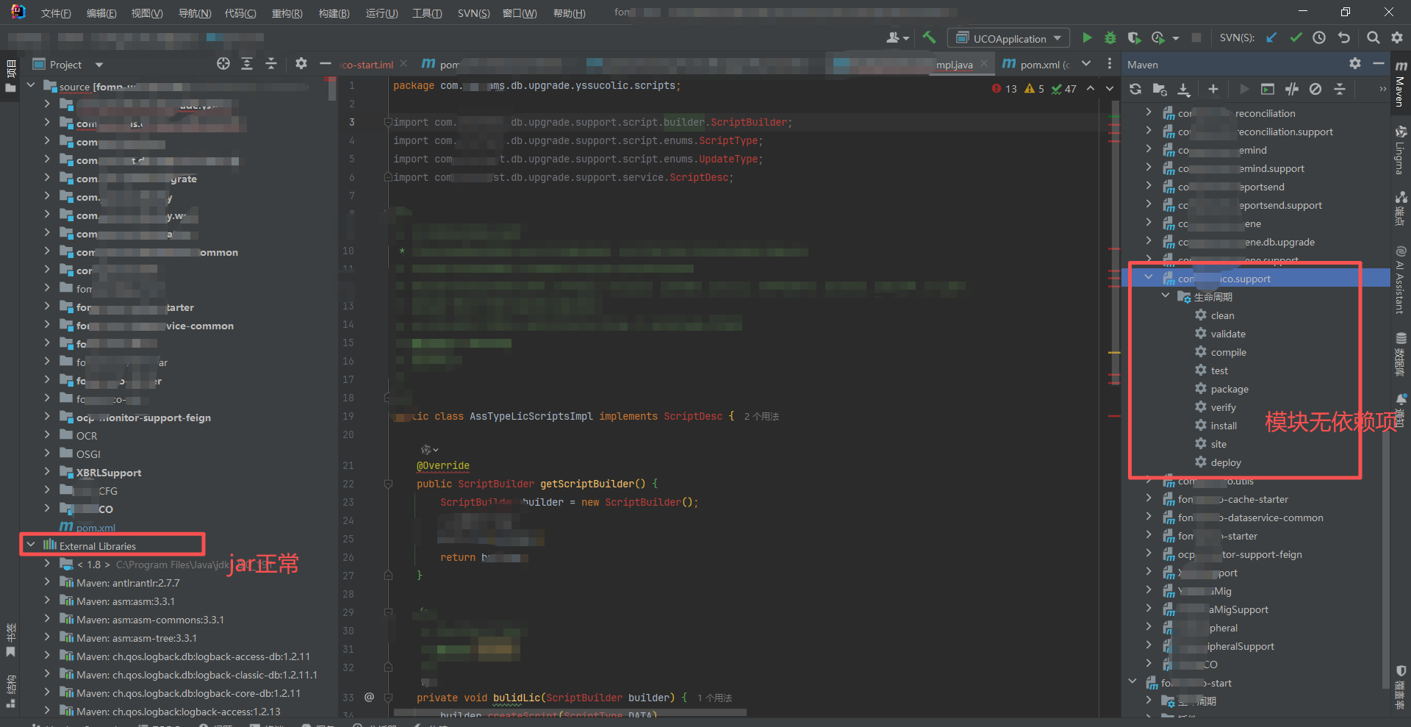Expand OCR folder in project tree
The width and height of the screenshot is (1411, 727).
pyautogui.click(x=47, y=434)
